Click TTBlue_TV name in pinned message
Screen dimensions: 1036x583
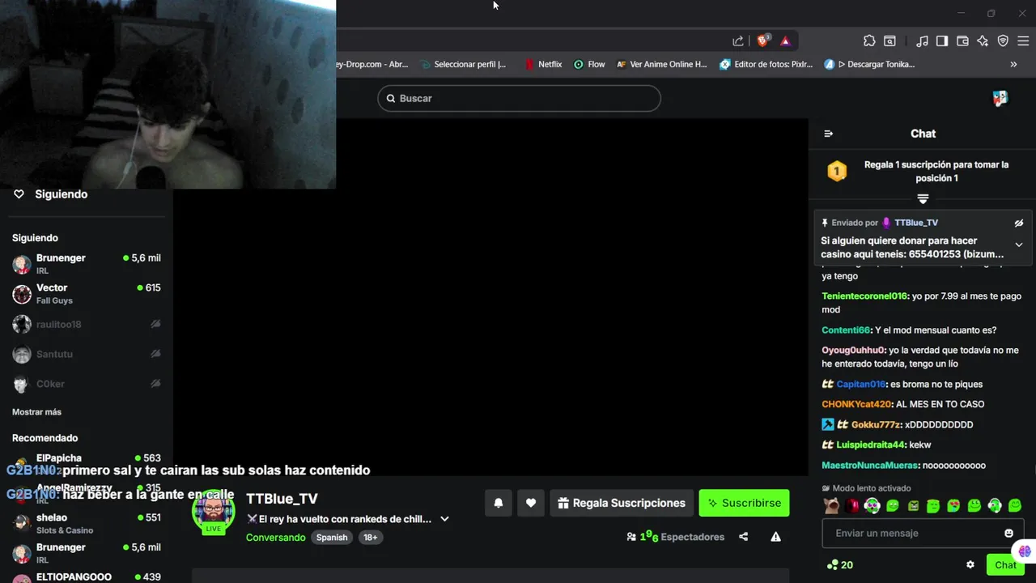[x=916, y=223]
